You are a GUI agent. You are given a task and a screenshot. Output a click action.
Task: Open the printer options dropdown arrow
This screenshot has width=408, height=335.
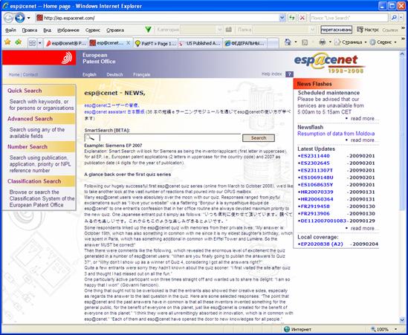coord(330,42)
